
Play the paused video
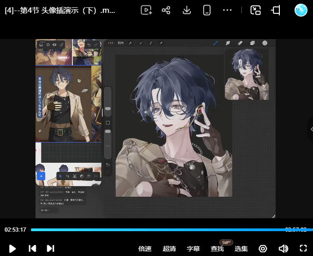tap(12, 249)
